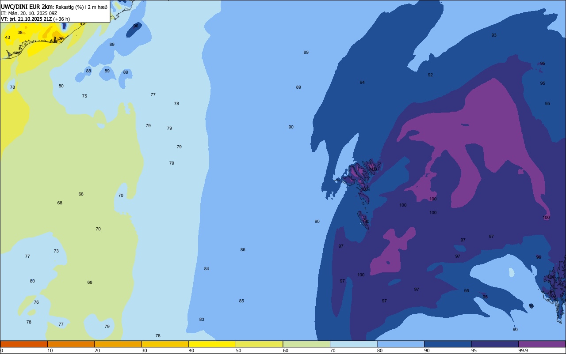This screenshot has height=354, width=566.
Task: Click the "30" tick label on the colour scale
Action: pos(144,350)
